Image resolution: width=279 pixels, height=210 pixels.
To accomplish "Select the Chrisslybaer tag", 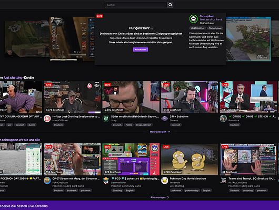I will [215, 28].
